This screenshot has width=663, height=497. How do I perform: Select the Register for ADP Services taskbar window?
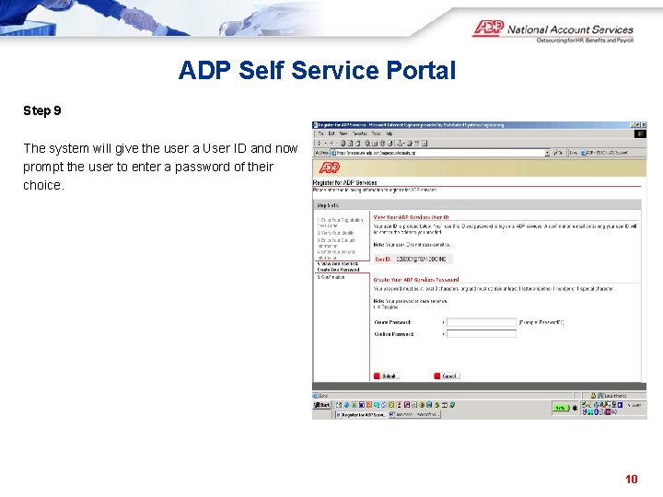click(361, 414)
